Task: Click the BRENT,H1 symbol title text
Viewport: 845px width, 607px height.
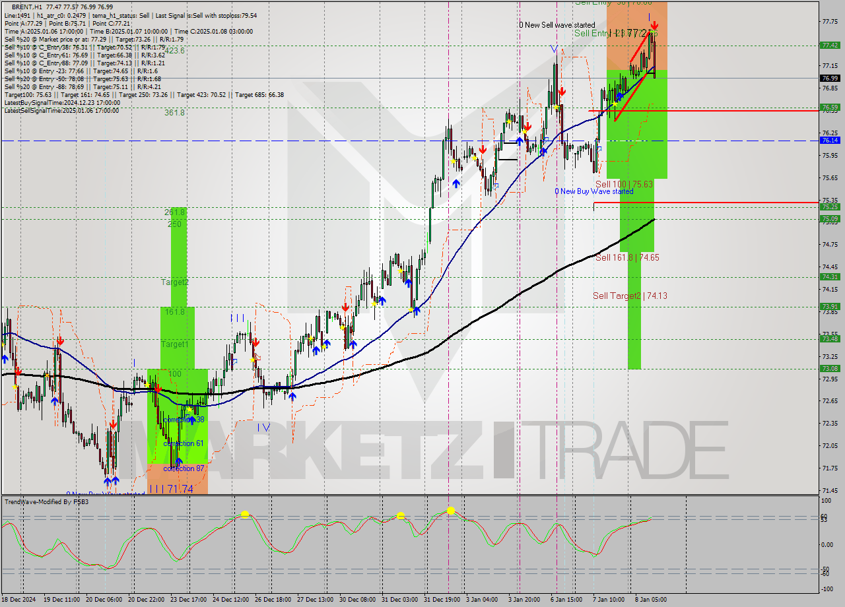Action: tap(27, 7)
